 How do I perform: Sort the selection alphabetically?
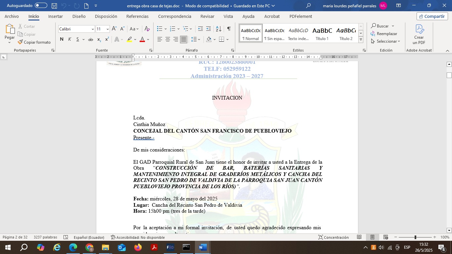pyautogui.click(x=218, y=29)
